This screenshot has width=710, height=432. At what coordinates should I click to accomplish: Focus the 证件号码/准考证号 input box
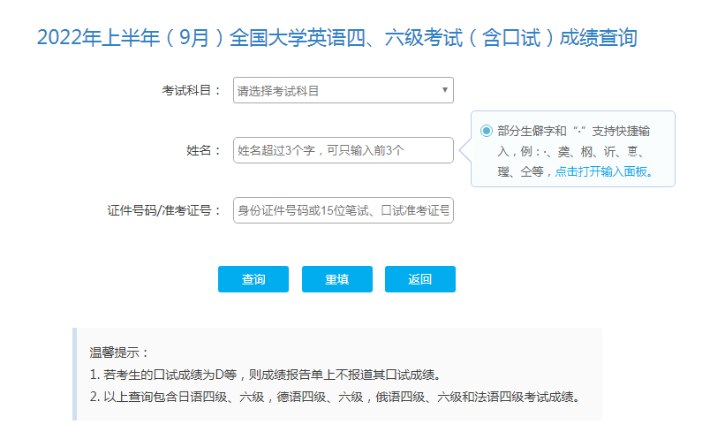point(343,210)
